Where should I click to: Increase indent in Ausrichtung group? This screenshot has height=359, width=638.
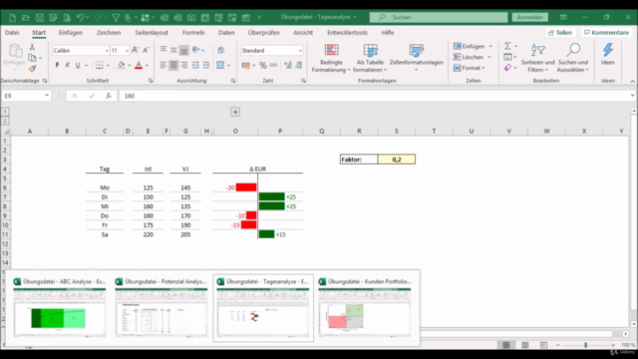206,65
